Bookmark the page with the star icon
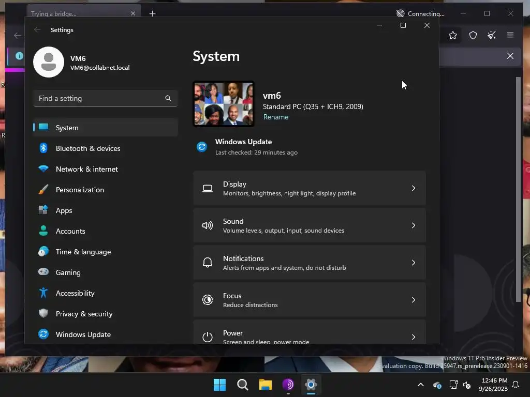Screen dimensions: 530x397 (453, 35)
